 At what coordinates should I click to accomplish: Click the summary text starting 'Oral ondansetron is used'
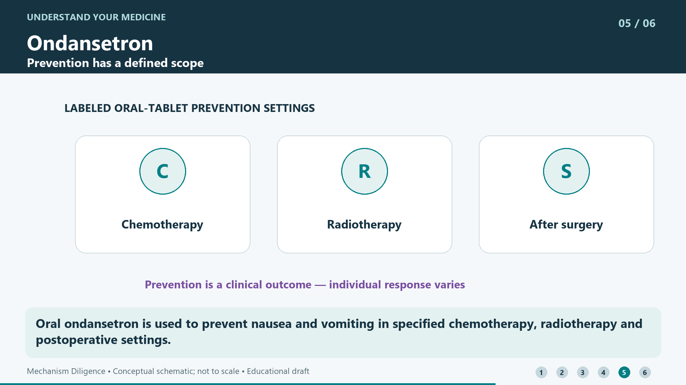[x=339, y=332]
